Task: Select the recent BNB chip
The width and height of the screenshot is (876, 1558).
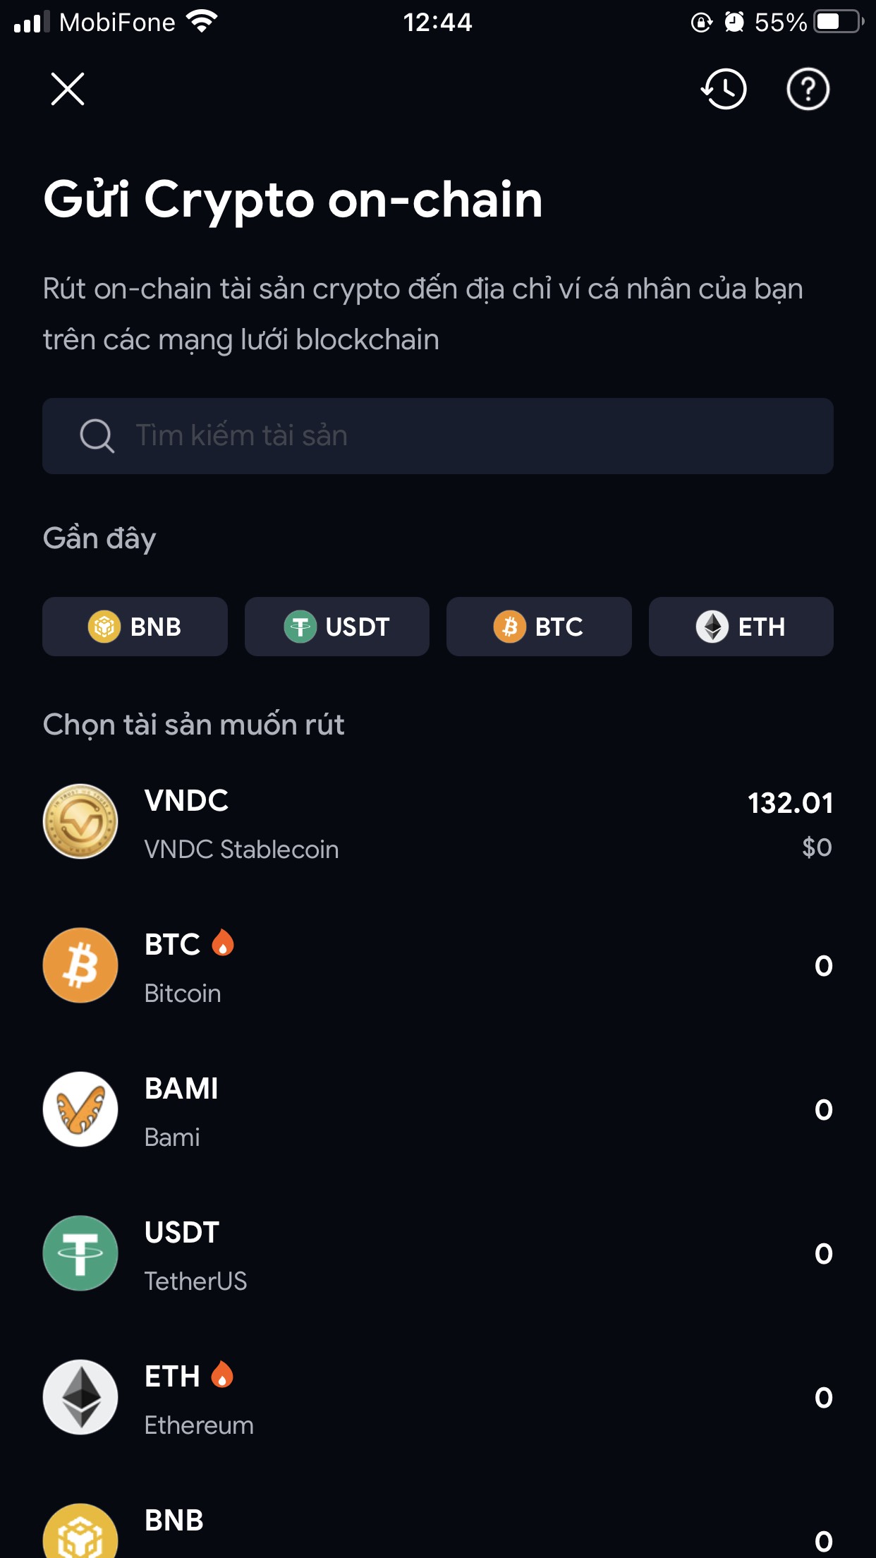Action: (135, 627)
